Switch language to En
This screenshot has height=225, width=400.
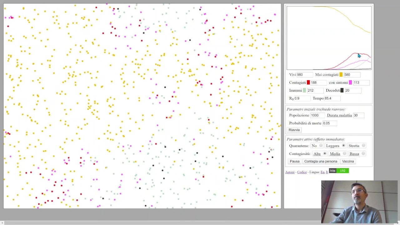(x=322, y=172)
